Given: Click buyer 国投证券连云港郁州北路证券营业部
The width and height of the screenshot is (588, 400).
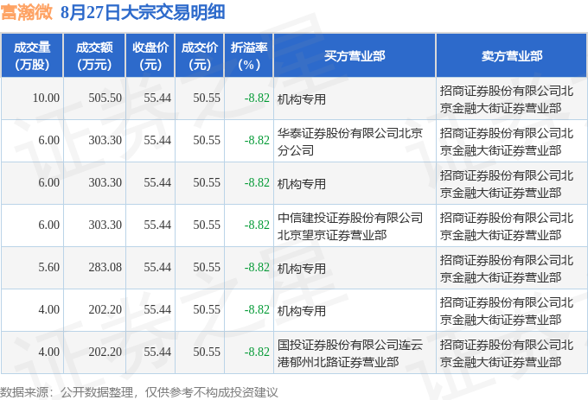Looking at the screenshot, I should pyautogui.click(x=350, y=353).
